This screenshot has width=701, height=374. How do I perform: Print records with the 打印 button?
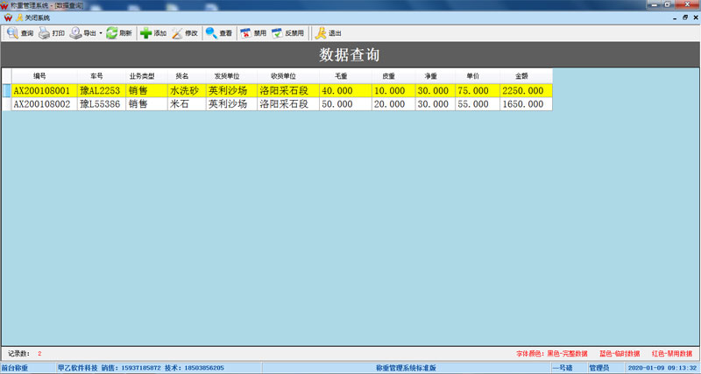click(x=52, y=33)
